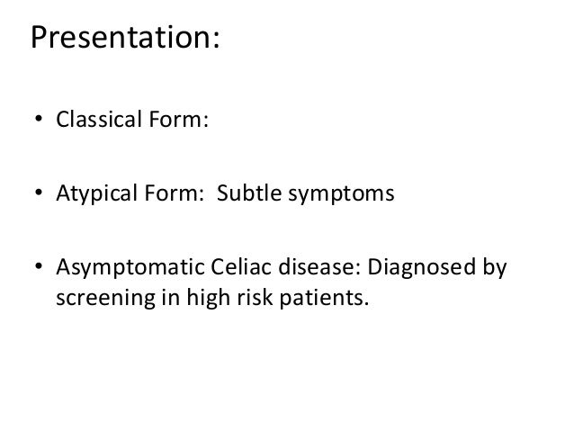This screenshot has width=574, height=431.
Task: Click the bullet dot before Asymptomatic
Action: 39,266
